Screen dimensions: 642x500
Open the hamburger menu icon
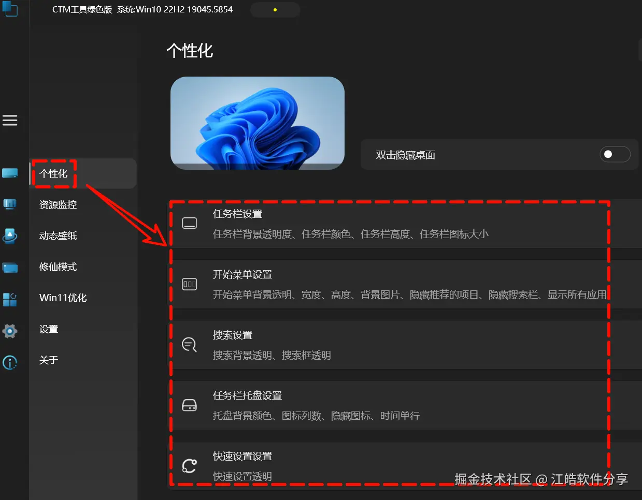coord(10,121)
